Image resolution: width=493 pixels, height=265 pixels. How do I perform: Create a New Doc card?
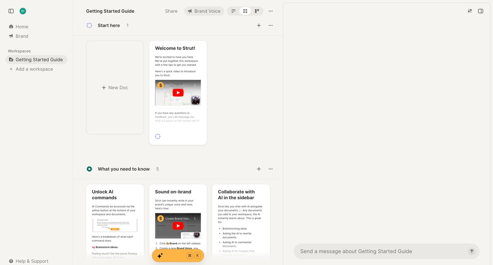click(x=115, y=88)
